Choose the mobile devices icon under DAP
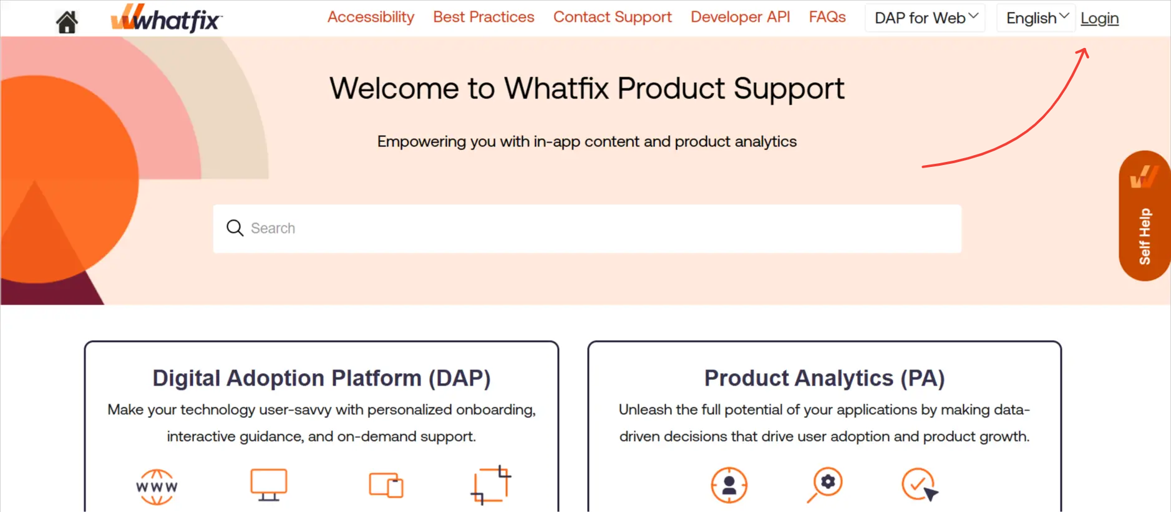This screenshot has width=1171, height=512. pos(386,485)
